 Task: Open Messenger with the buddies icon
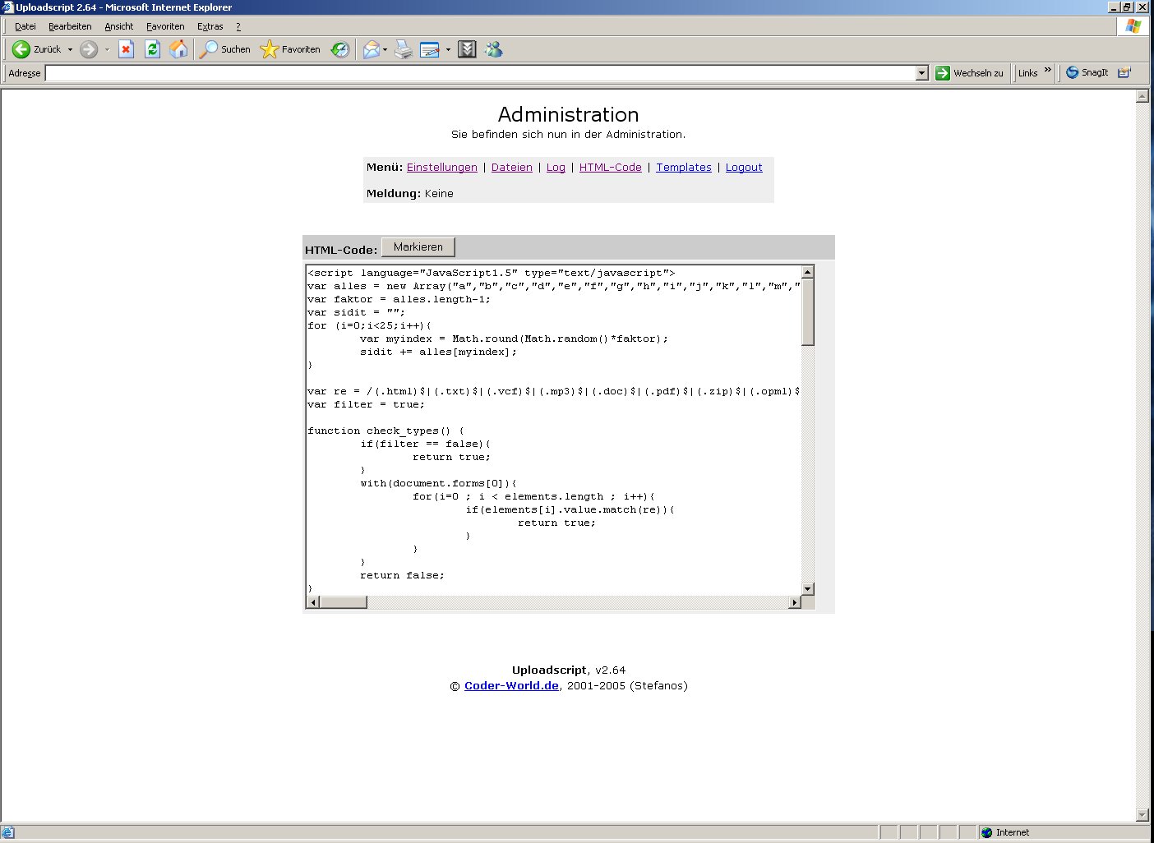pyautogui.click(x=493, y=49)
